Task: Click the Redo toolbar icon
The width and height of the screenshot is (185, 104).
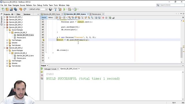Action: [25, 9]
